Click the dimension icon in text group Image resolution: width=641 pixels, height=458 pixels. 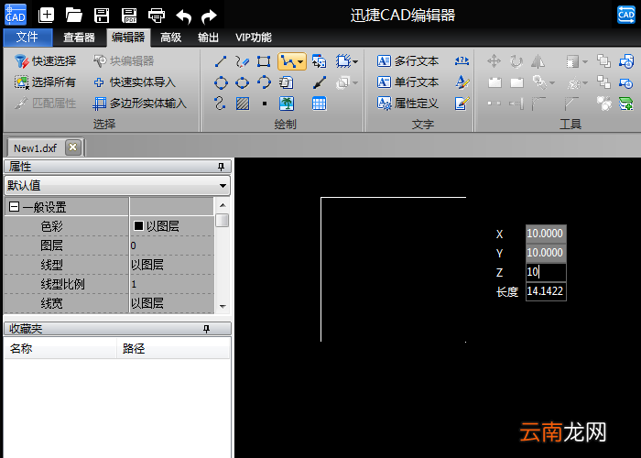click(x=462, y=61)
